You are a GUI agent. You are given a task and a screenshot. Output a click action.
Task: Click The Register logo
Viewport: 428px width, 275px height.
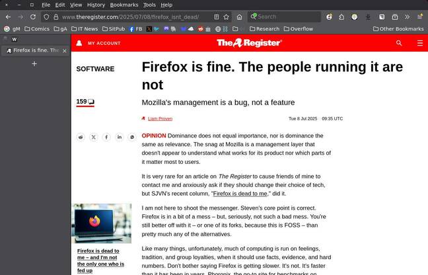pos(249,43)
